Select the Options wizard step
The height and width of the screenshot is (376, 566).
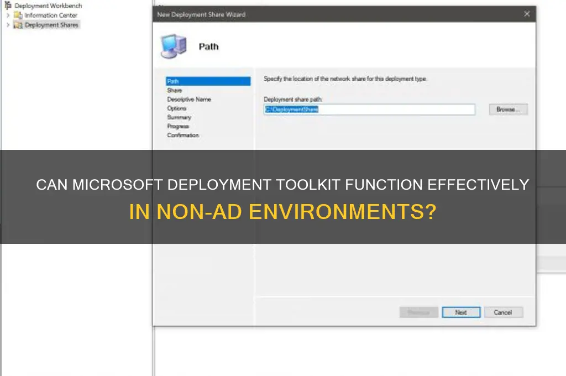[177, 108]
